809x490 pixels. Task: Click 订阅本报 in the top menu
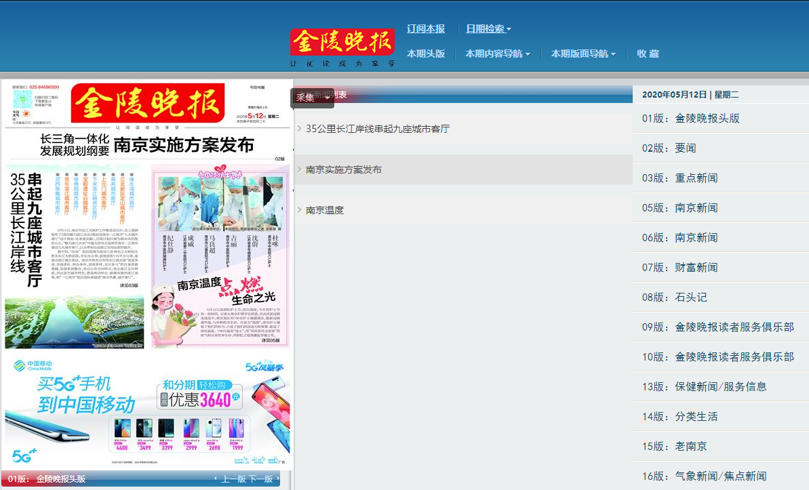[426, 29]
